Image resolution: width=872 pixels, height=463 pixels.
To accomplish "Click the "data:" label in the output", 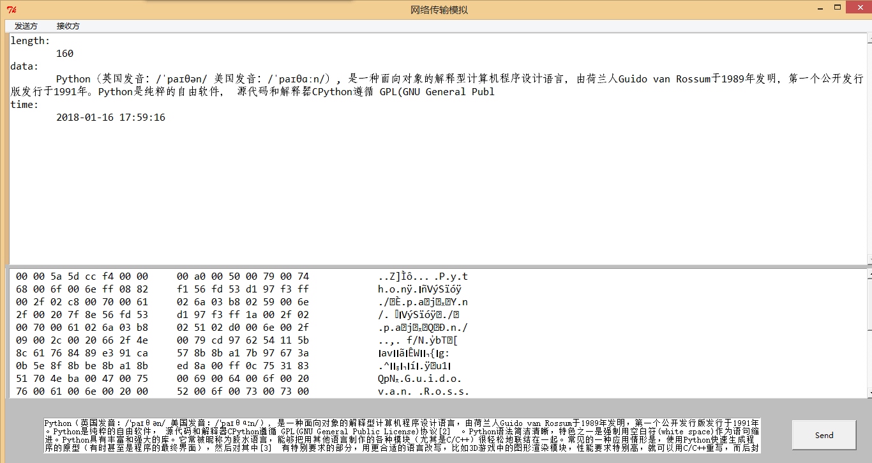I will (x=24, y=66).
